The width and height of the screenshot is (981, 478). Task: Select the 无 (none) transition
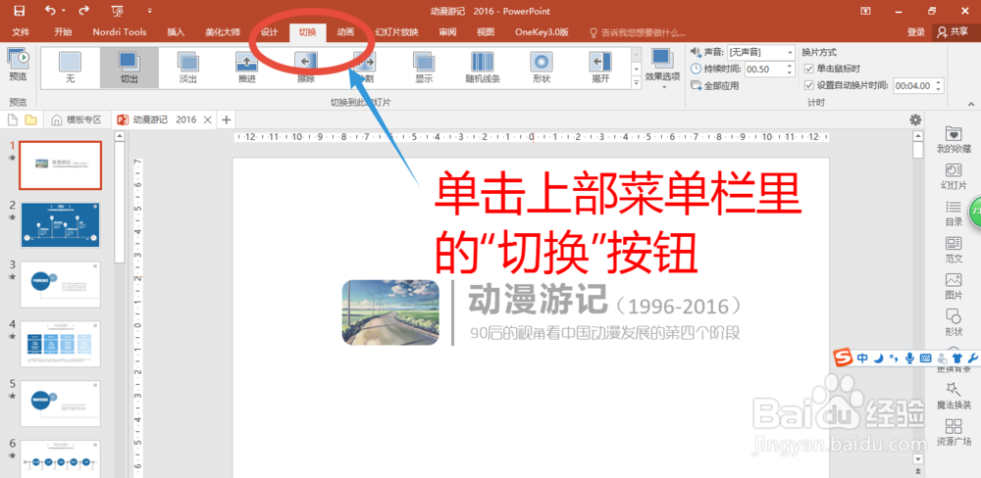coord(70,68)
